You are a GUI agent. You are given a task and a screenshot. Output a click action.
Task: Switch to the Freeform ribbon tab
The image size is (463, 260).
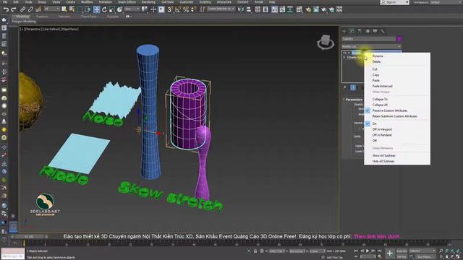[42, 17]
